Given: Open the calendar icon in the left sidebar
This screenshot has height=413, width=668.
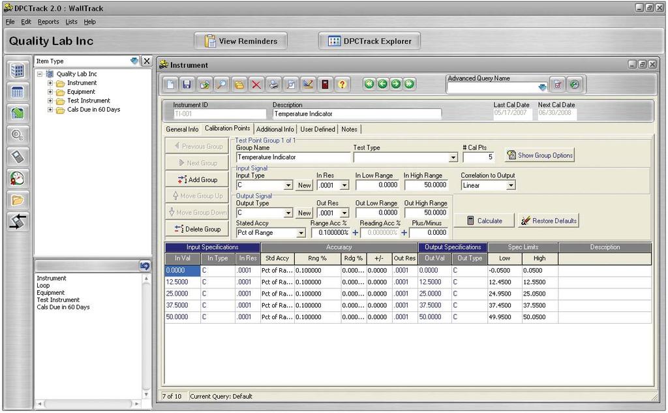Looking at the screenshot, I should [18, 91].
